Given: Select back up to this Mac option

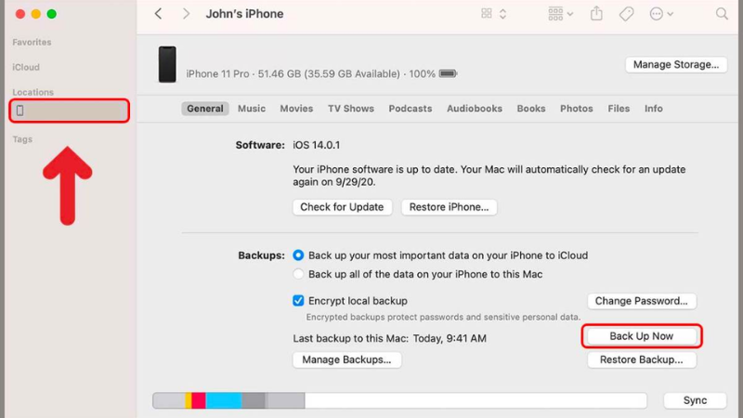Looking at the screenshot, I should pyautogui.click(x=298, y=274).
